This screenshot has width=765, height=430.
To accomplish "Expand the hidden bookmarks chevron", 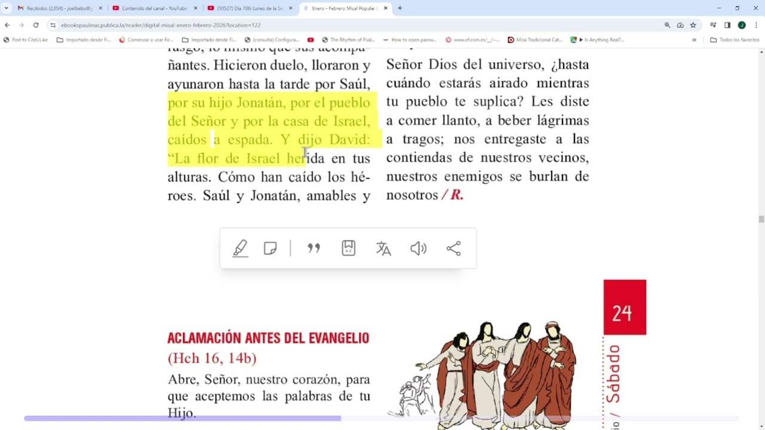I will click(694, 40).
